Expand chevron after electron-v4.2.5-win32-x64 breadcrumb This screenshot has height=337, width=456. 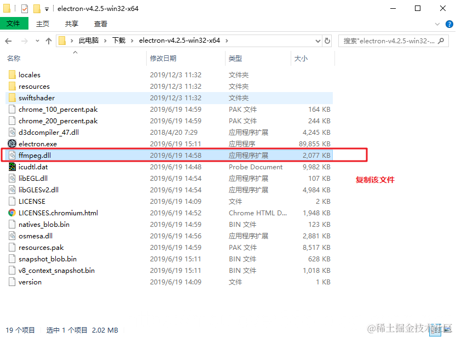pos(227,41)
